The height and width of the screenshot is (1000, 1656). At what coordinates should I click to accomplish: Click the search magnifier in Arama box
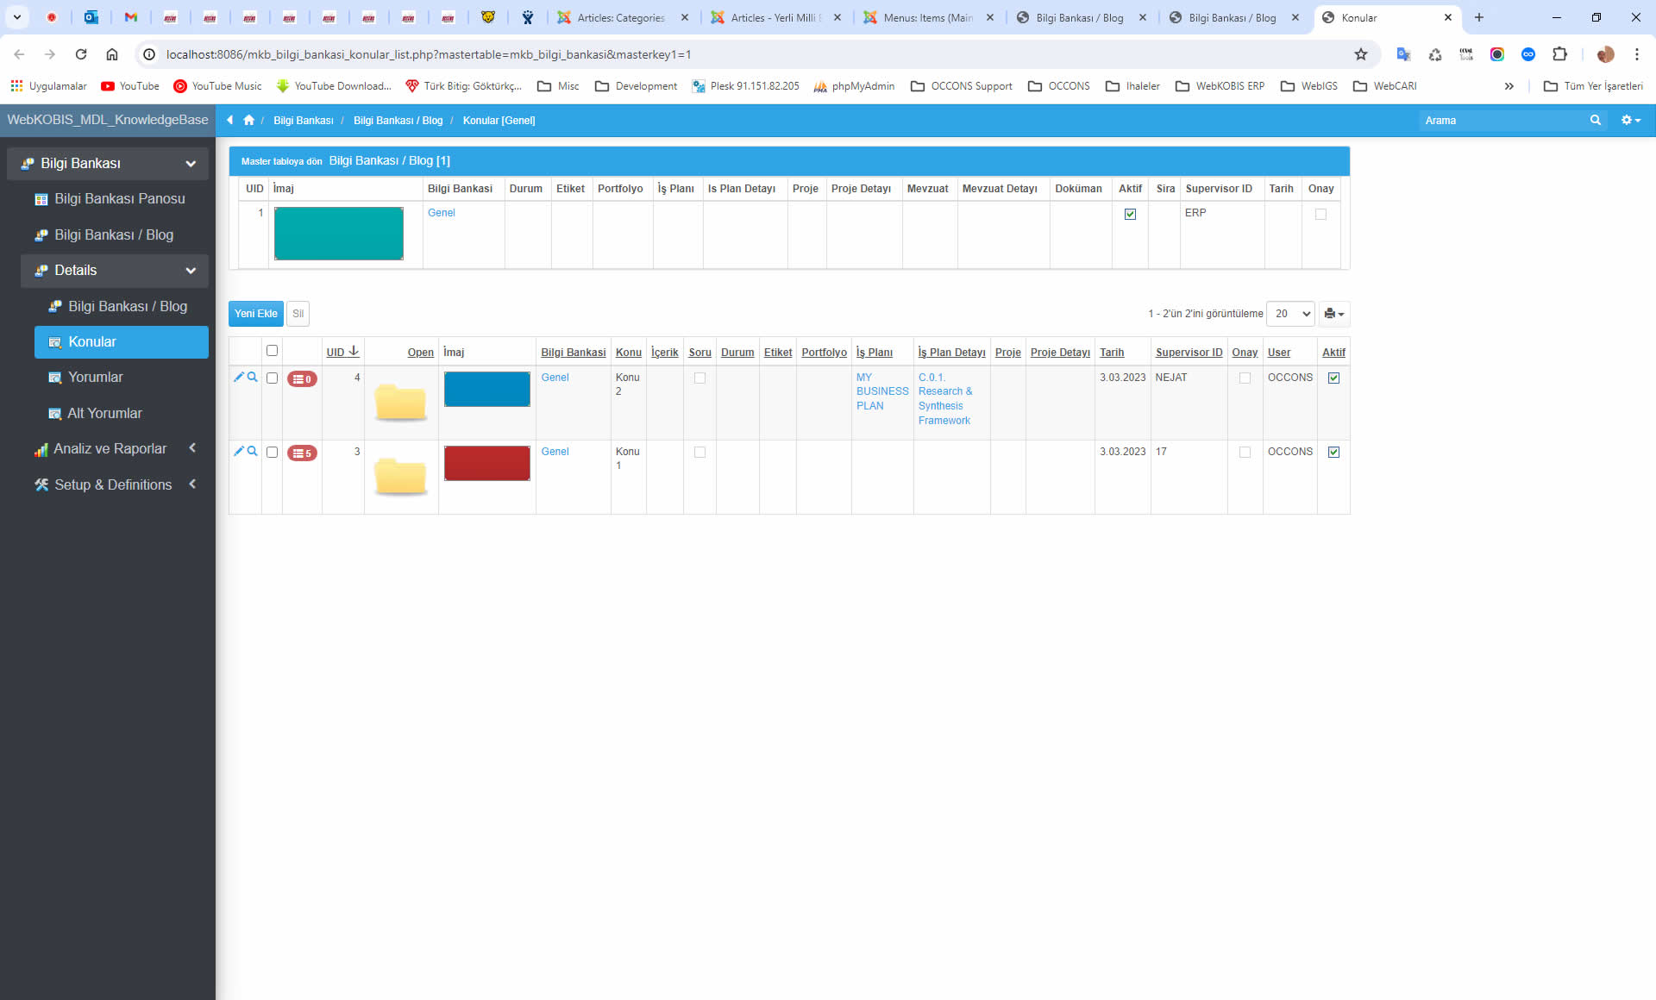1595,120
